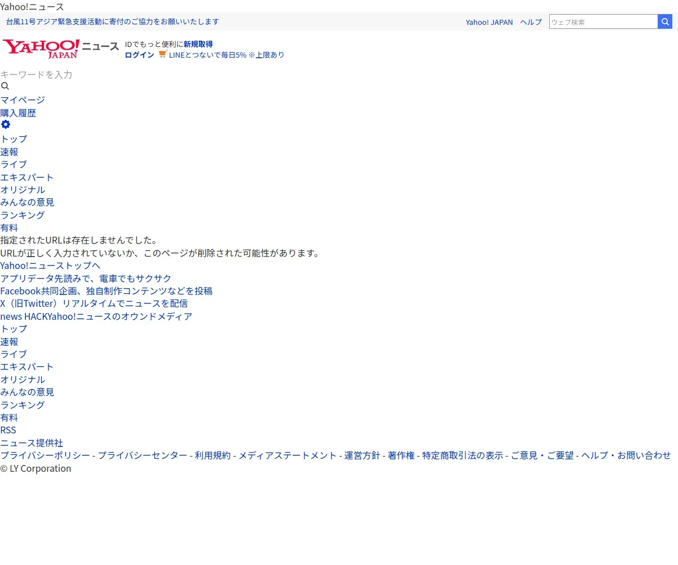This screenshot has width=678, height=565.
Task: Click the footer オリジナル link
Action: click(23, 380)
